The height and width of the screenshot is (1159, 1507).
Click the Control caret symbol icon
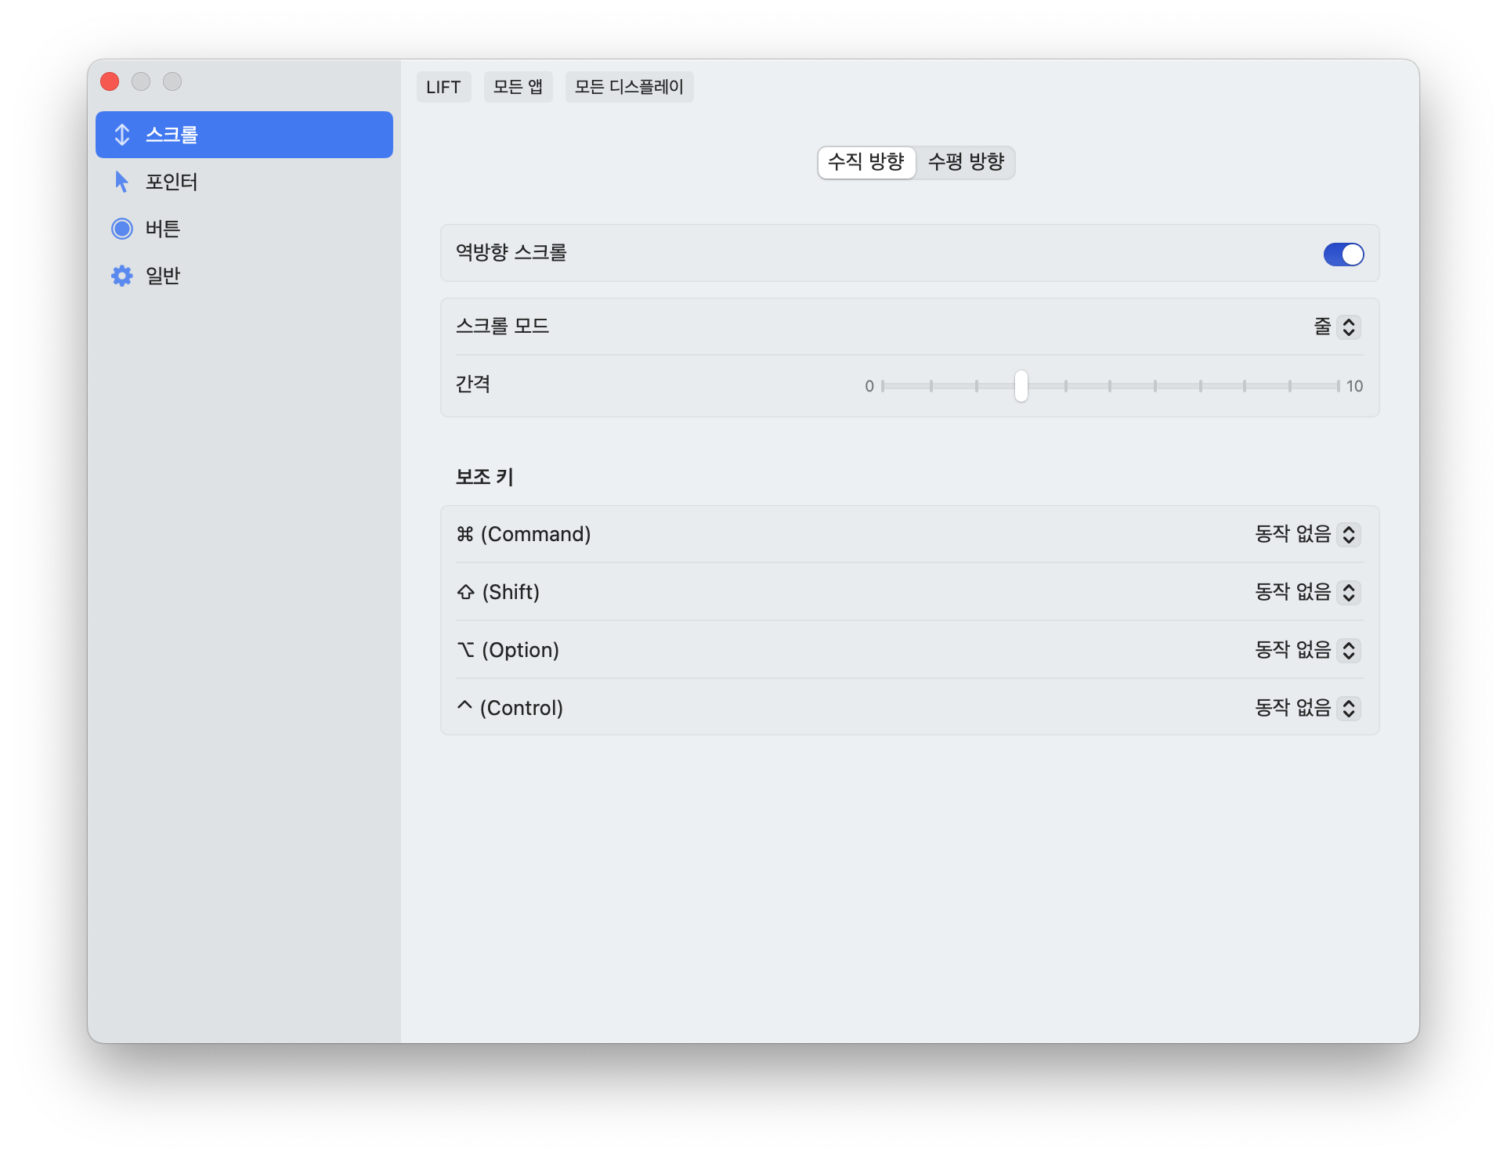pos(464,706)
